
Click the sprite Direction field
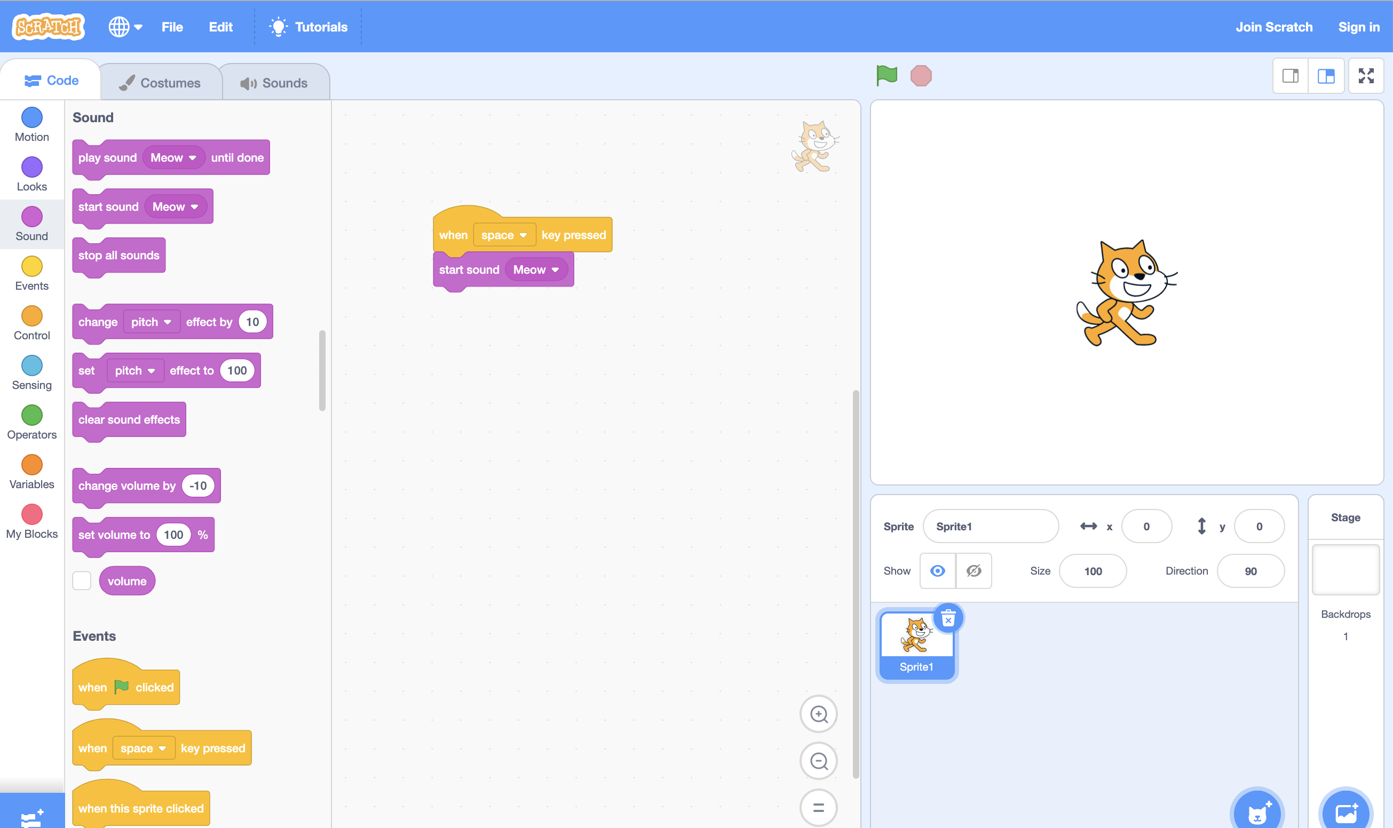coord(1250,571)
